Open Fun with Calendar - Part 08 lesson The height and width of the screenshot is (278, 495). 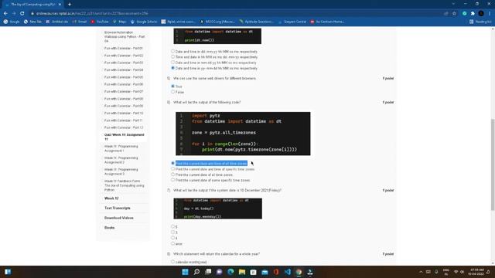(124, 99)
